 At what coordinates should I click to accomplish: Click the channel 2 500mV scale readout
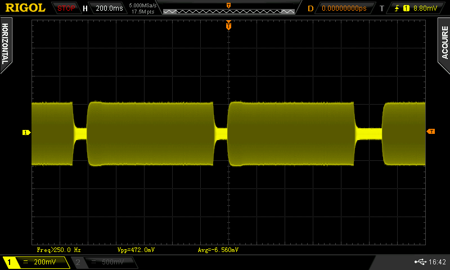[x=112, y=262]
